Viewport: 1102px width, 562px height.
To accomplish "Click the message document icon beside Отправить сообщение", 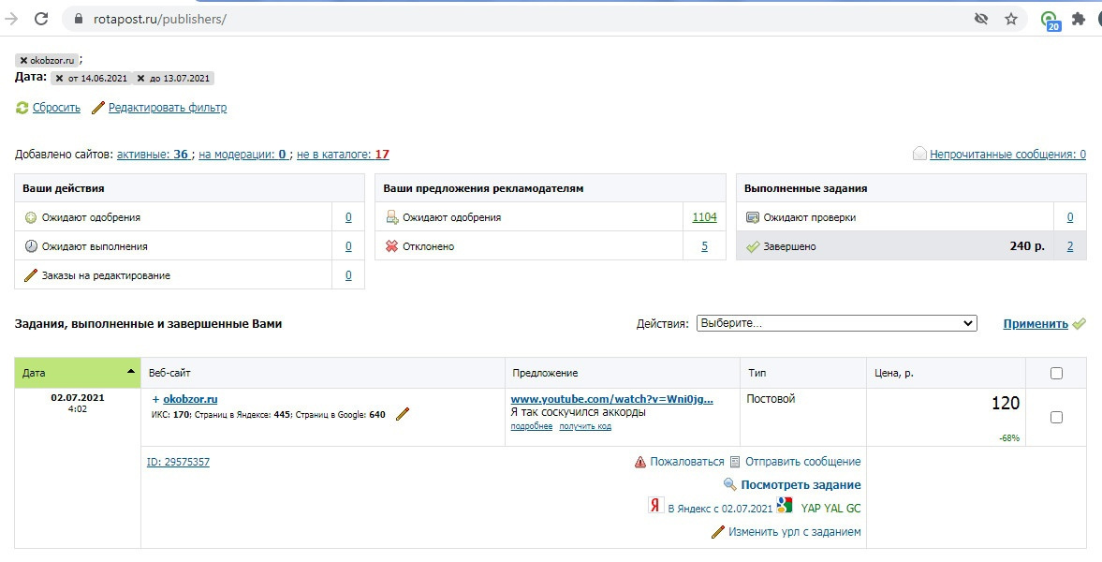I will 735,462.
